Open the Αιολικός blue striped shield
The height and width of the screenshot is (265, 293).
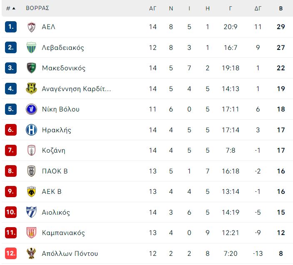pos(31,212)
